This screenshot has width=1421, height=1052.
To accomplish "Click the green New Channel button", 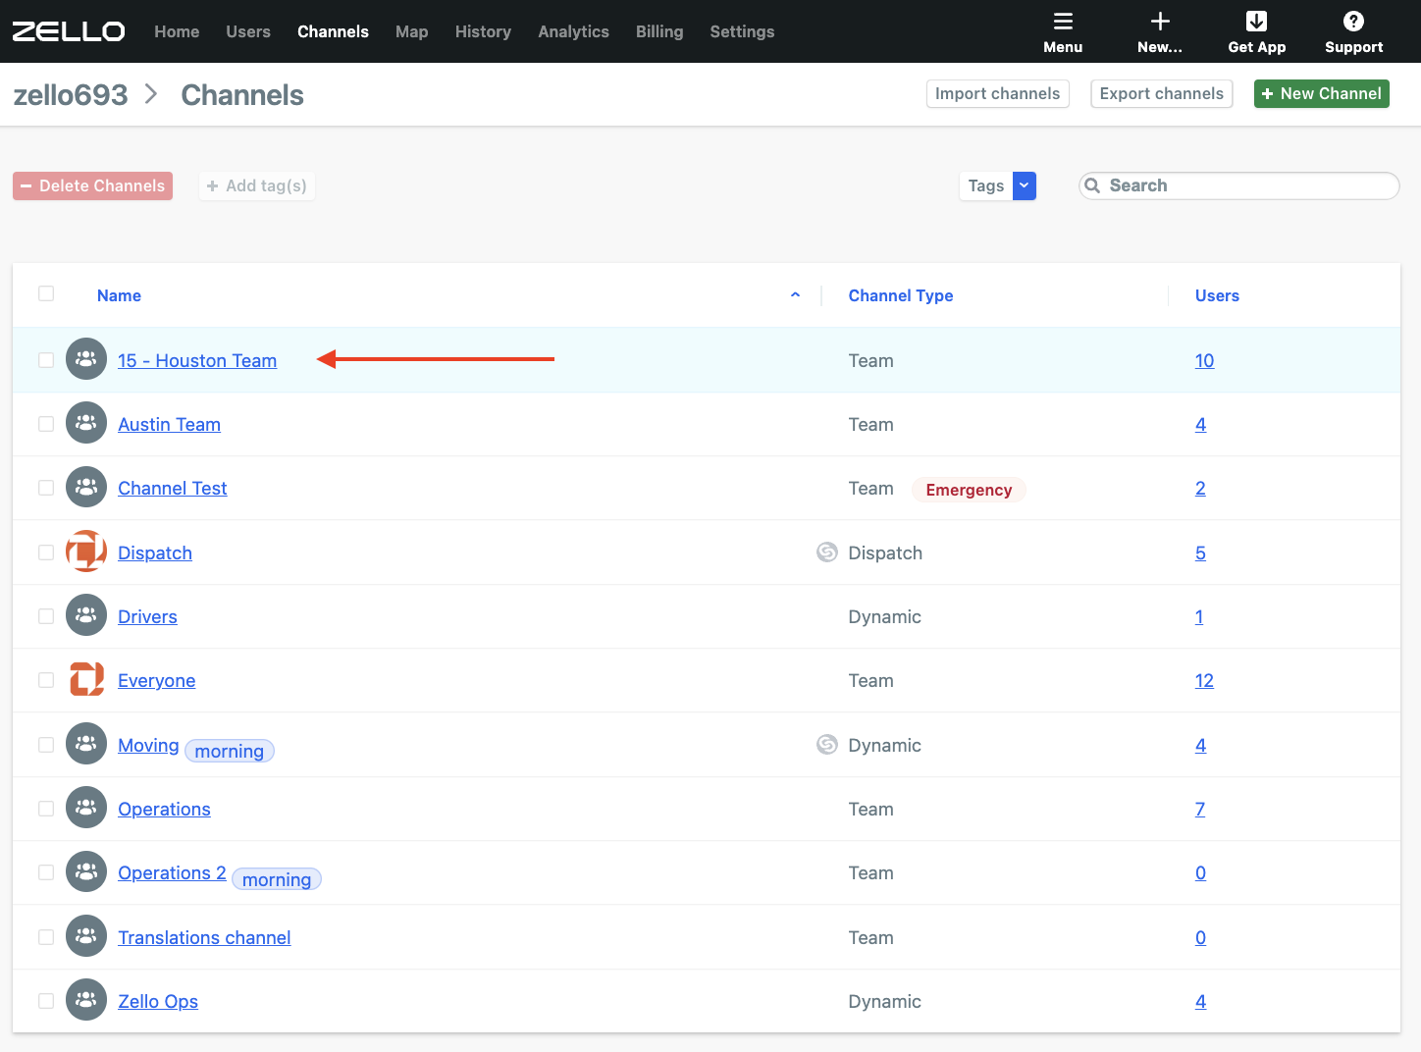I will 1321,93.
